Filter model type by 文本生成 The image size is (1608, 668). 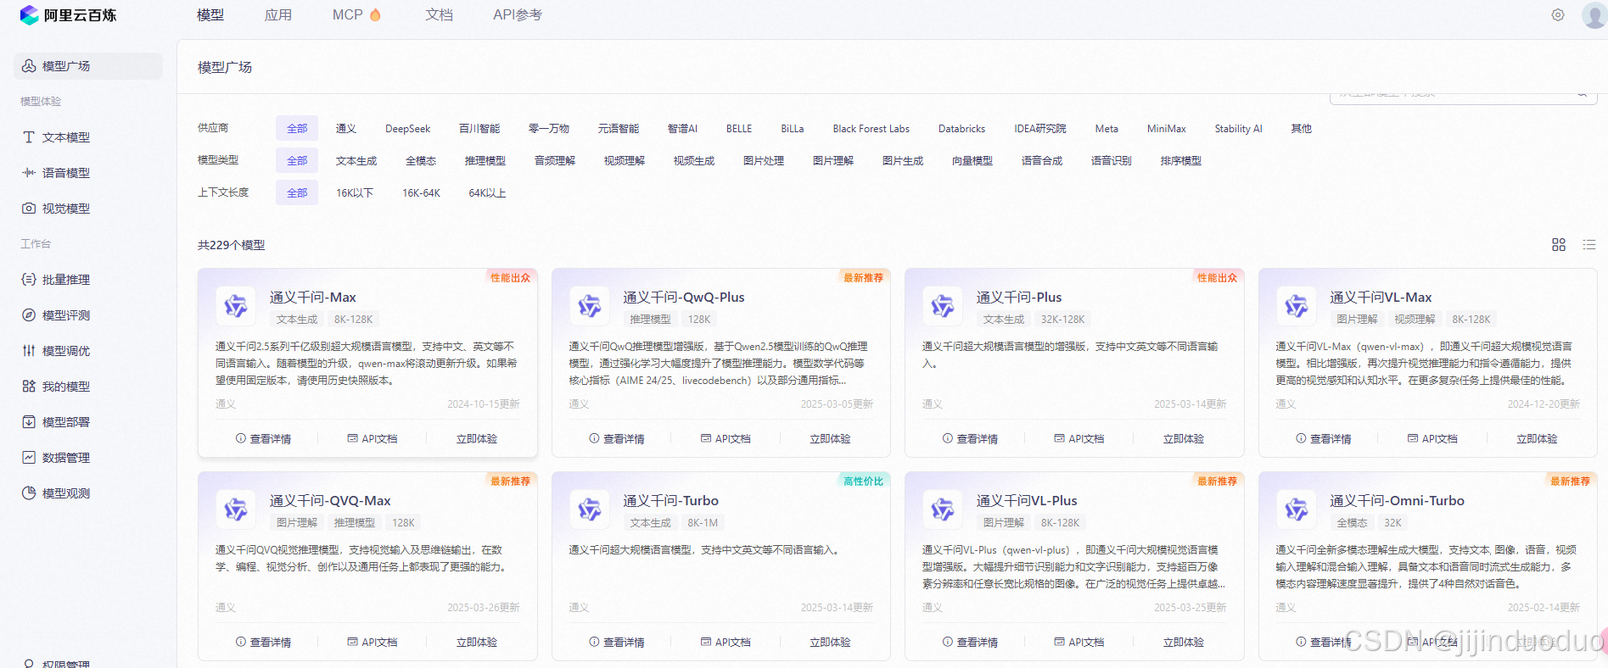click(356, 161)
